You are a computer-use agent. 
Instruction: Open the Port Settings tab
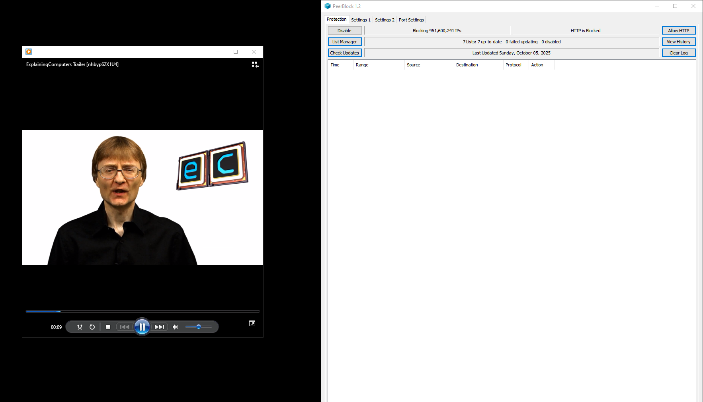click(x=411, y=20)
